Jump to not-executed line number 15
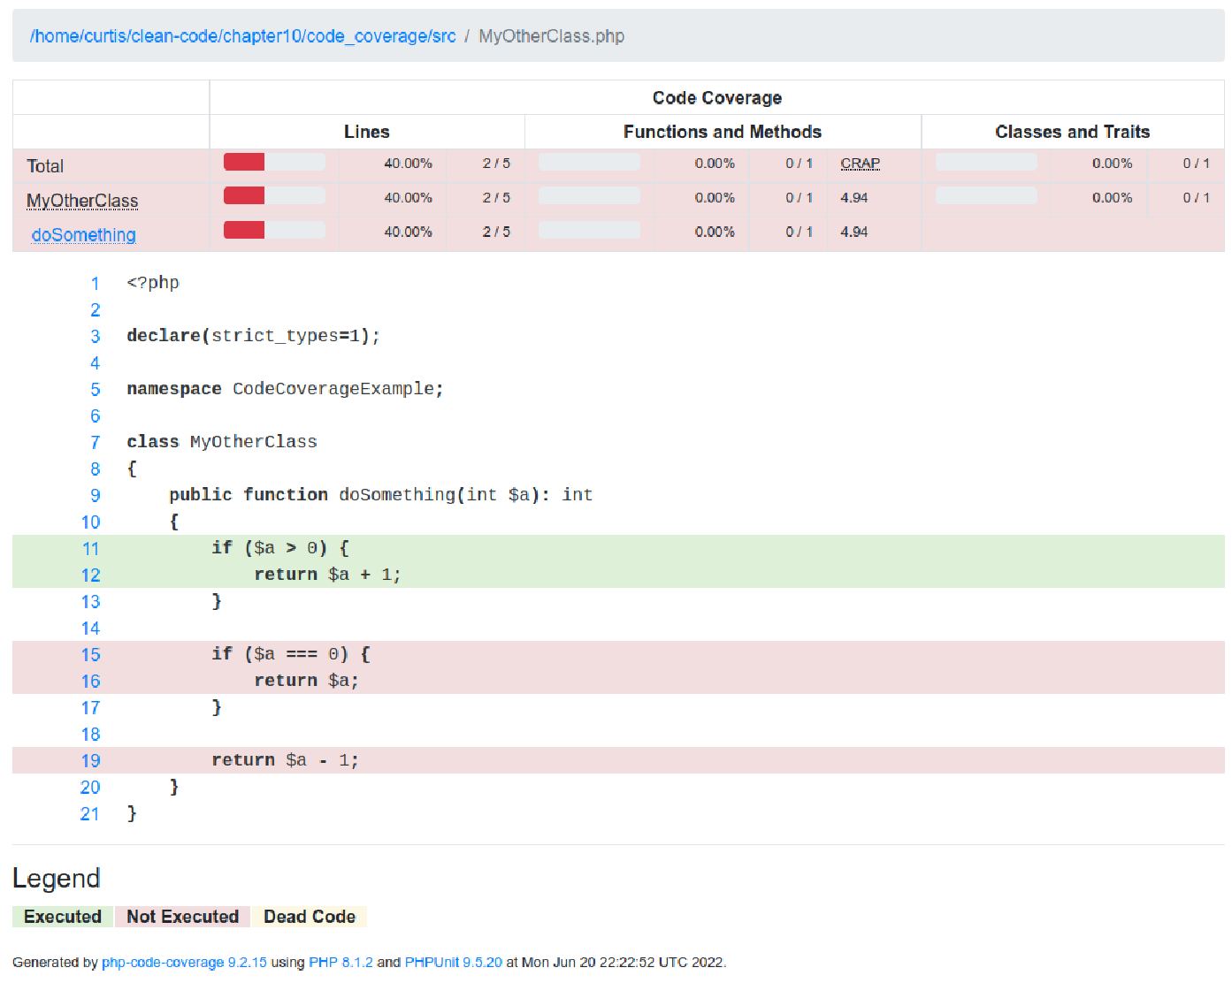The width and height of the screenshot is (1232, 983). click(90, 655)
